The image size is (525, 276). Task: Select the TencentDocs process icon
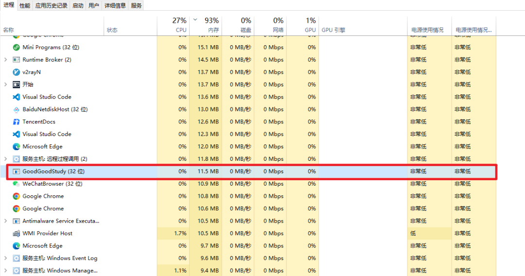tap(16, 122)
